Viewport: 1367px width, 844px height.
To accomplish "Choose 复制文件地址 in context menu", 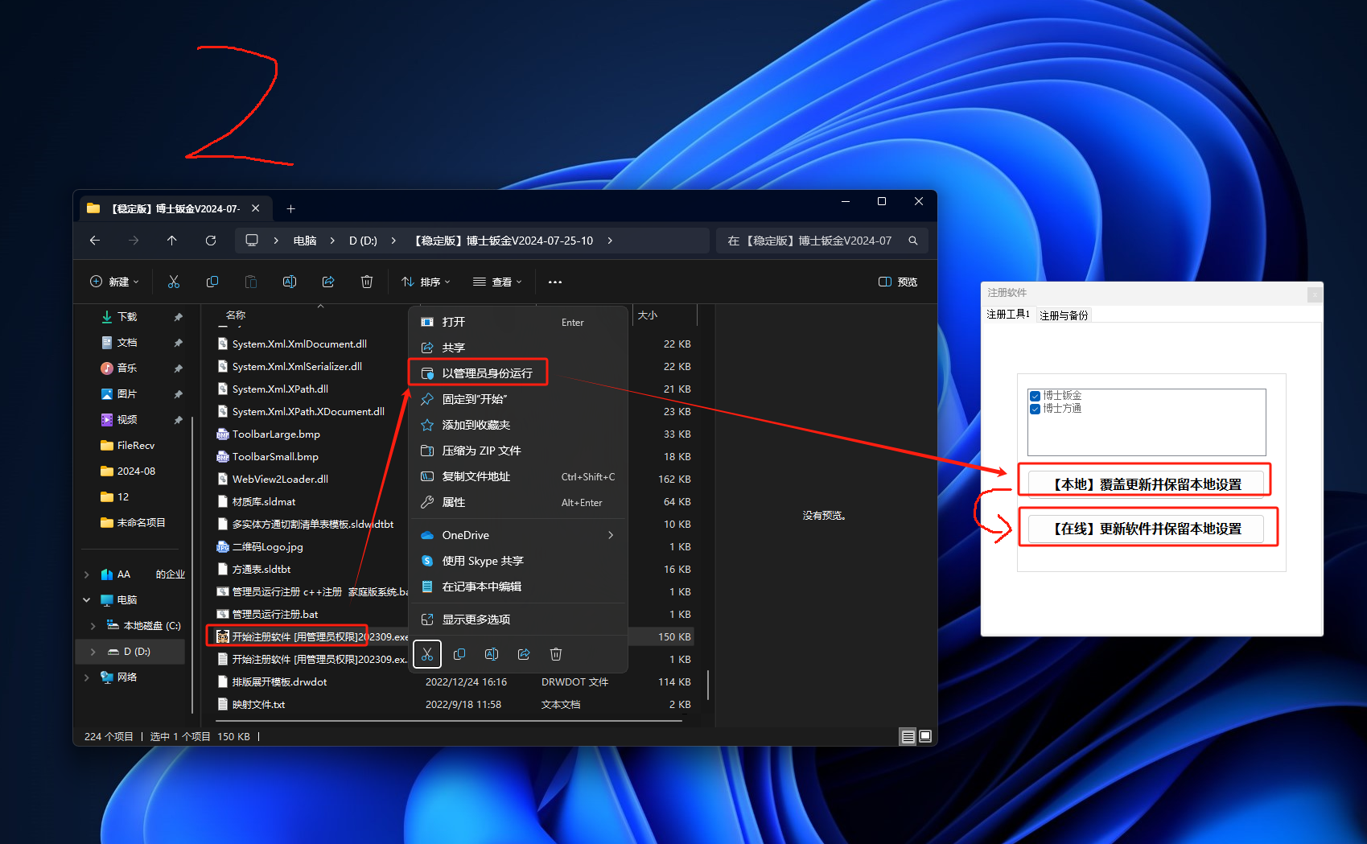I will 517,476.
